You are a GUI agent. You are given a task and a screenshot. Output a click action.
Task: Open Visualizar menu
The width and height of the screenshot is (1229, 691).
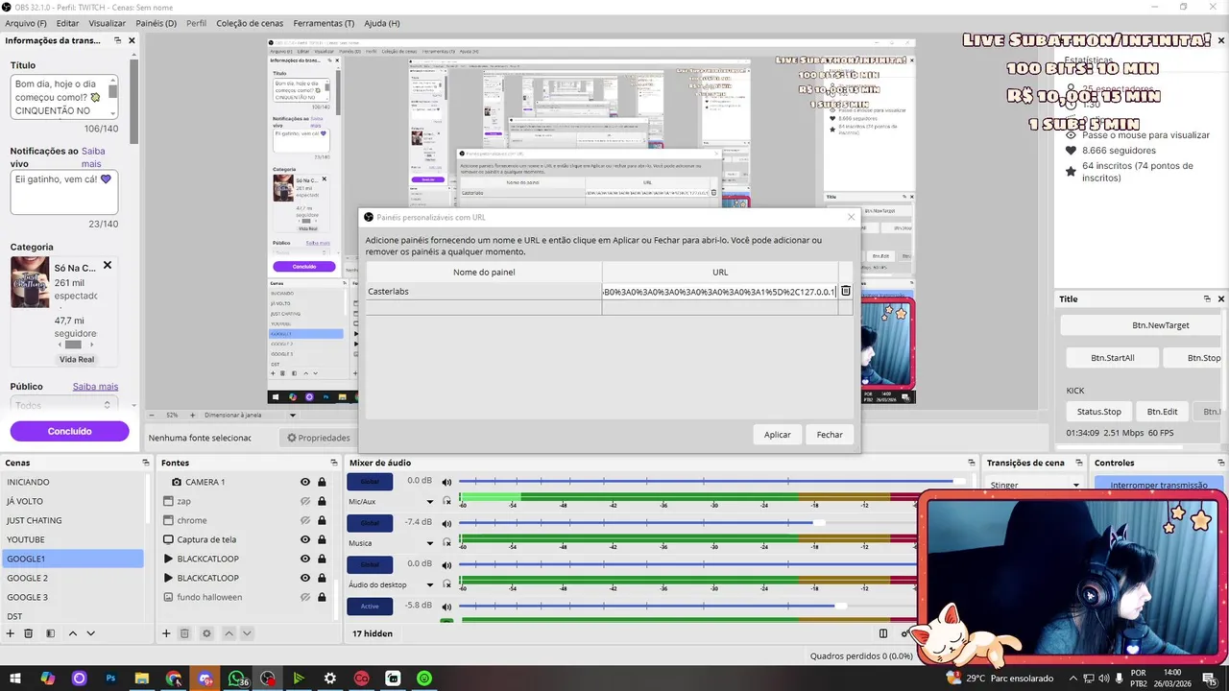coord(108,23)
